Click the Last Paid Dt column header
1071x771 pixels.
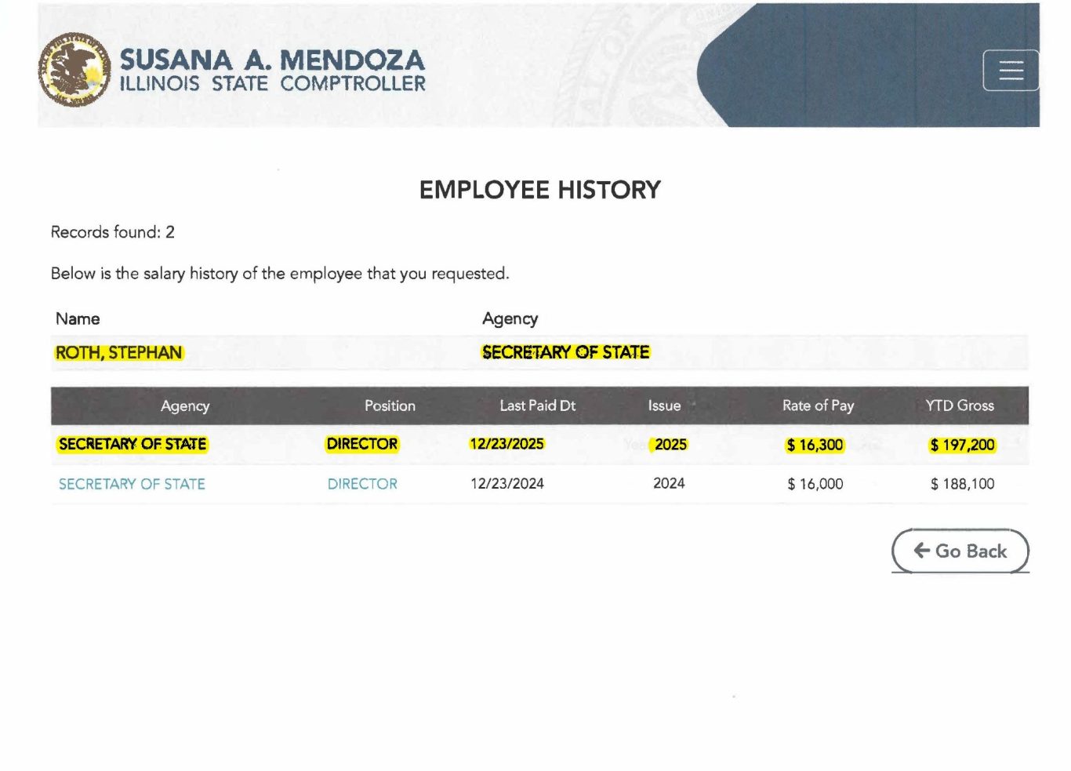[x=537, y=406]
